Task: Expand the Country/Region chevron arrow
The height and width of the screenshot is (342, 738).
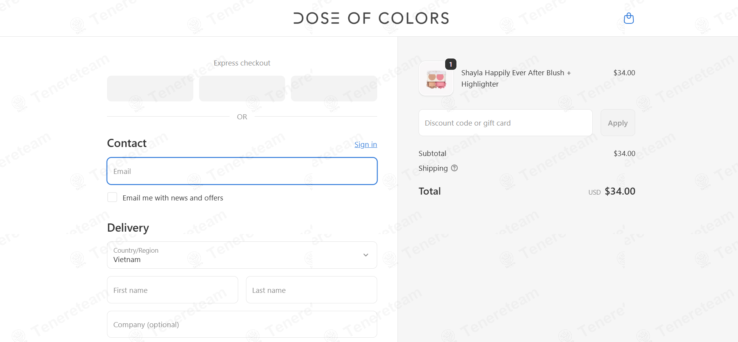Action: [x=366, y=255]
